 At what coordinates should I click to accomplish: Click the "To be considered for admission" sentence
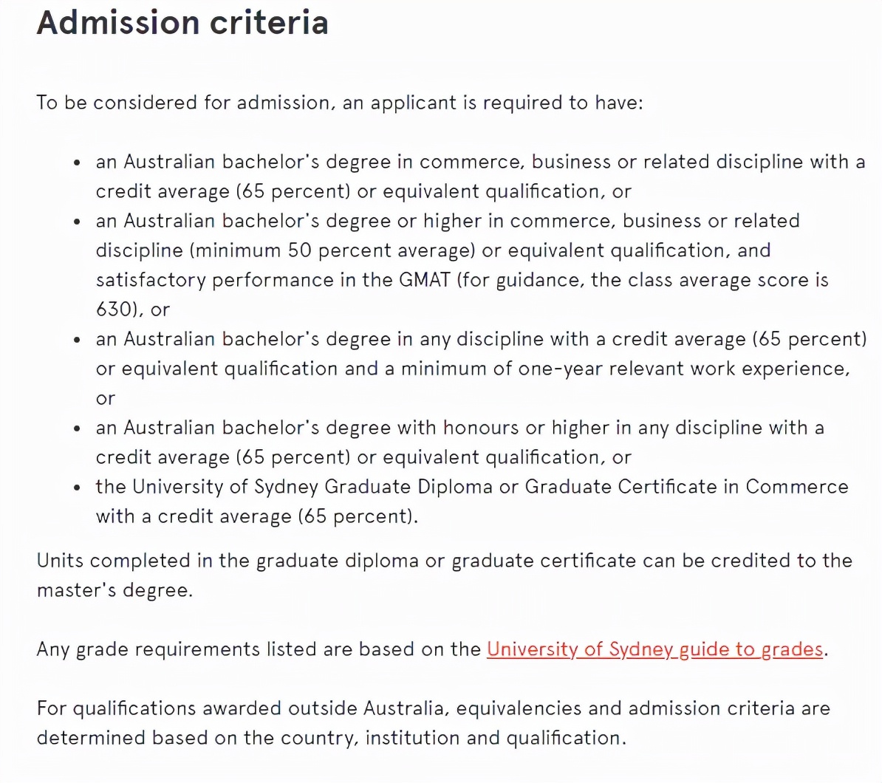click(x=340, y=103)
